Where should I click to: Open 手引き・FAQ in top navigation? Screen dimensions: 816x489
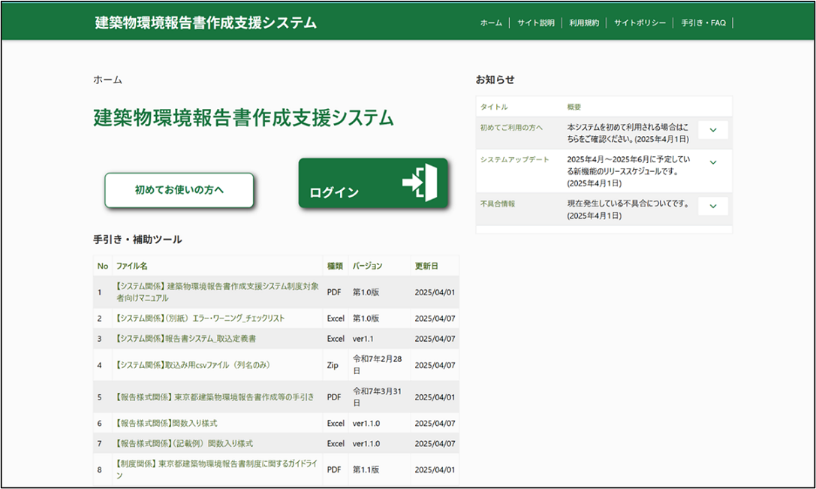pyautogui.click(x=703, y=23)
